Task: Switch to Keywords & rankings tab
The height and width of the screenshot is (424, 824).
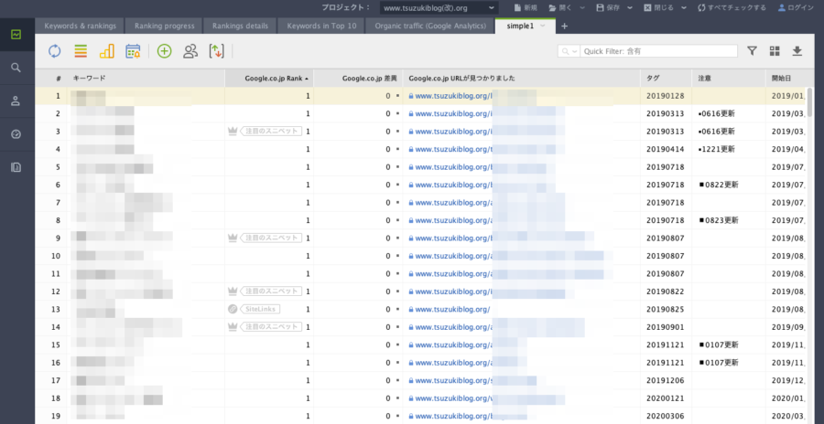Action: [x=80, y=26]
